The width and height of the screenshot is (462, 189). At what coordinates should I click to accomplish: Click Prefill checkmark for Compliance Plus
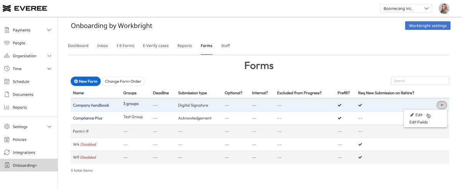tap(339, 118)
